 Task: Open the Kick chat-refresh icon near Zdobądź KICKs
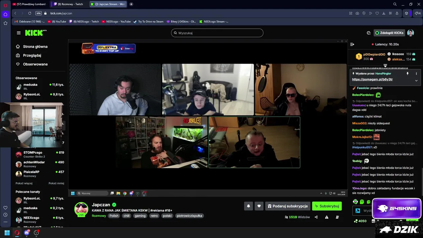tap(368, 33)
